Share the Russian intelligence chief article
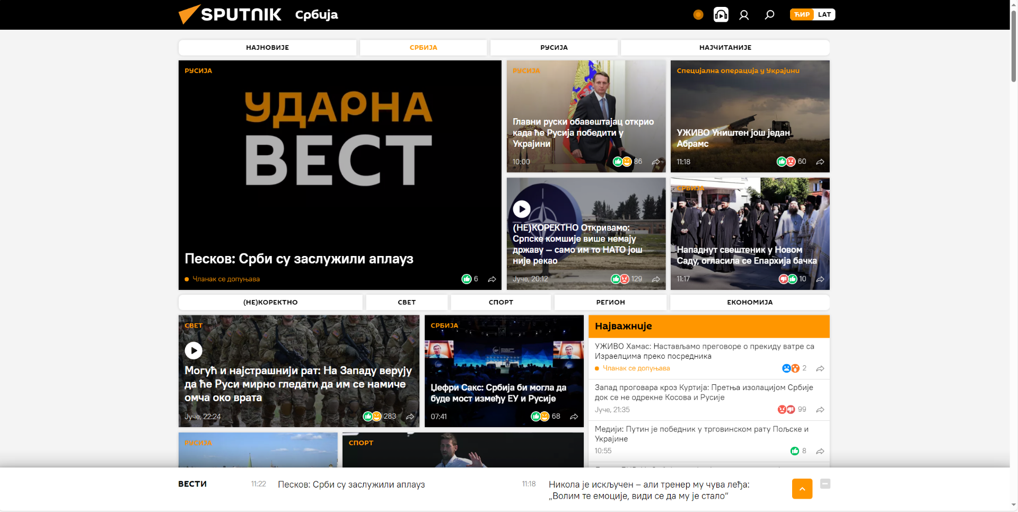The width and height of the screenshot is (1018, 512). (656, 162)
